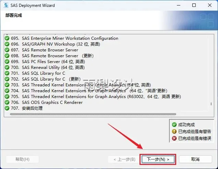Select row 704 Threaded Kernel Extensions “英语”更新
Image resolution: width=218 pixels, height=169 pixels.
pyautogui.click(x=86, y=91)
